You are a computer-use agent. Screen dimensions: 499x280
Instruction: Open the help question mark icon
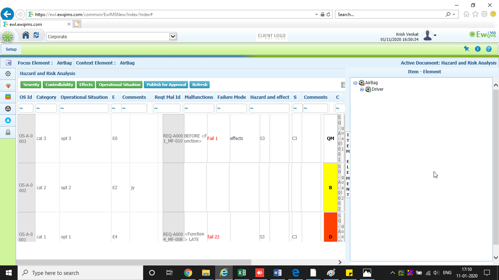pyautogui.click(x=489, y=49)
